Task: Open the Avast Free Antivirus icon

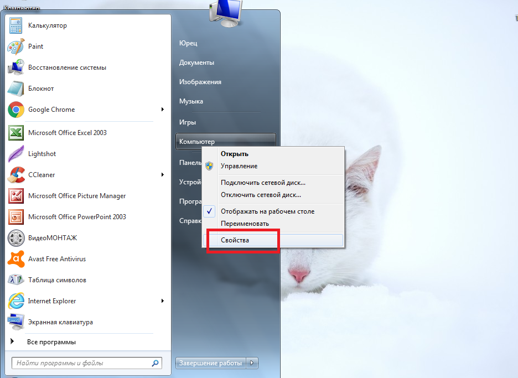Action: [x=16, y=259]
